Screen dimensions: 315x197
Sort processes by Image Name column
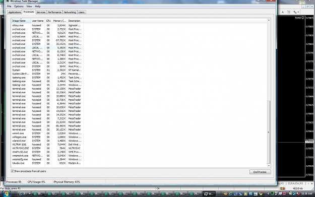point(21,21)
